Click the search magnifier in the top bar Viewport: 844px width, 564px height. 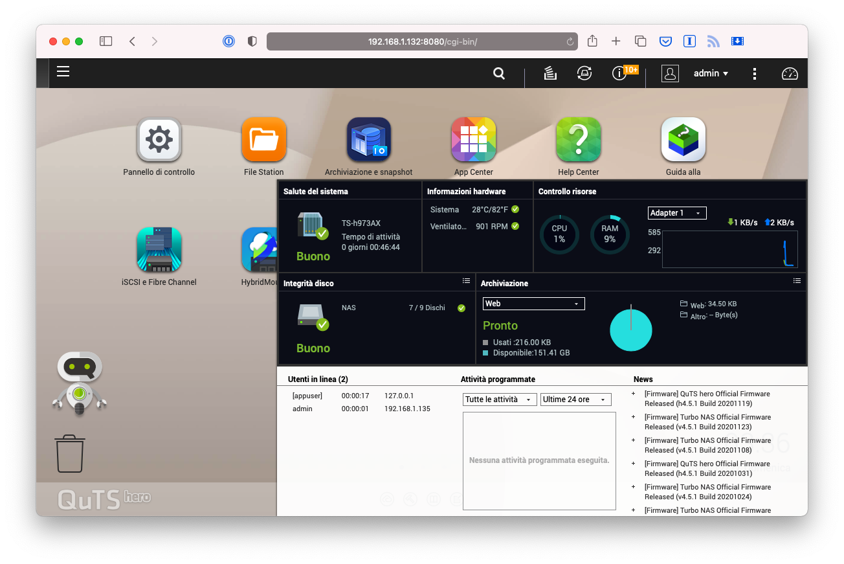pos(499,74)
